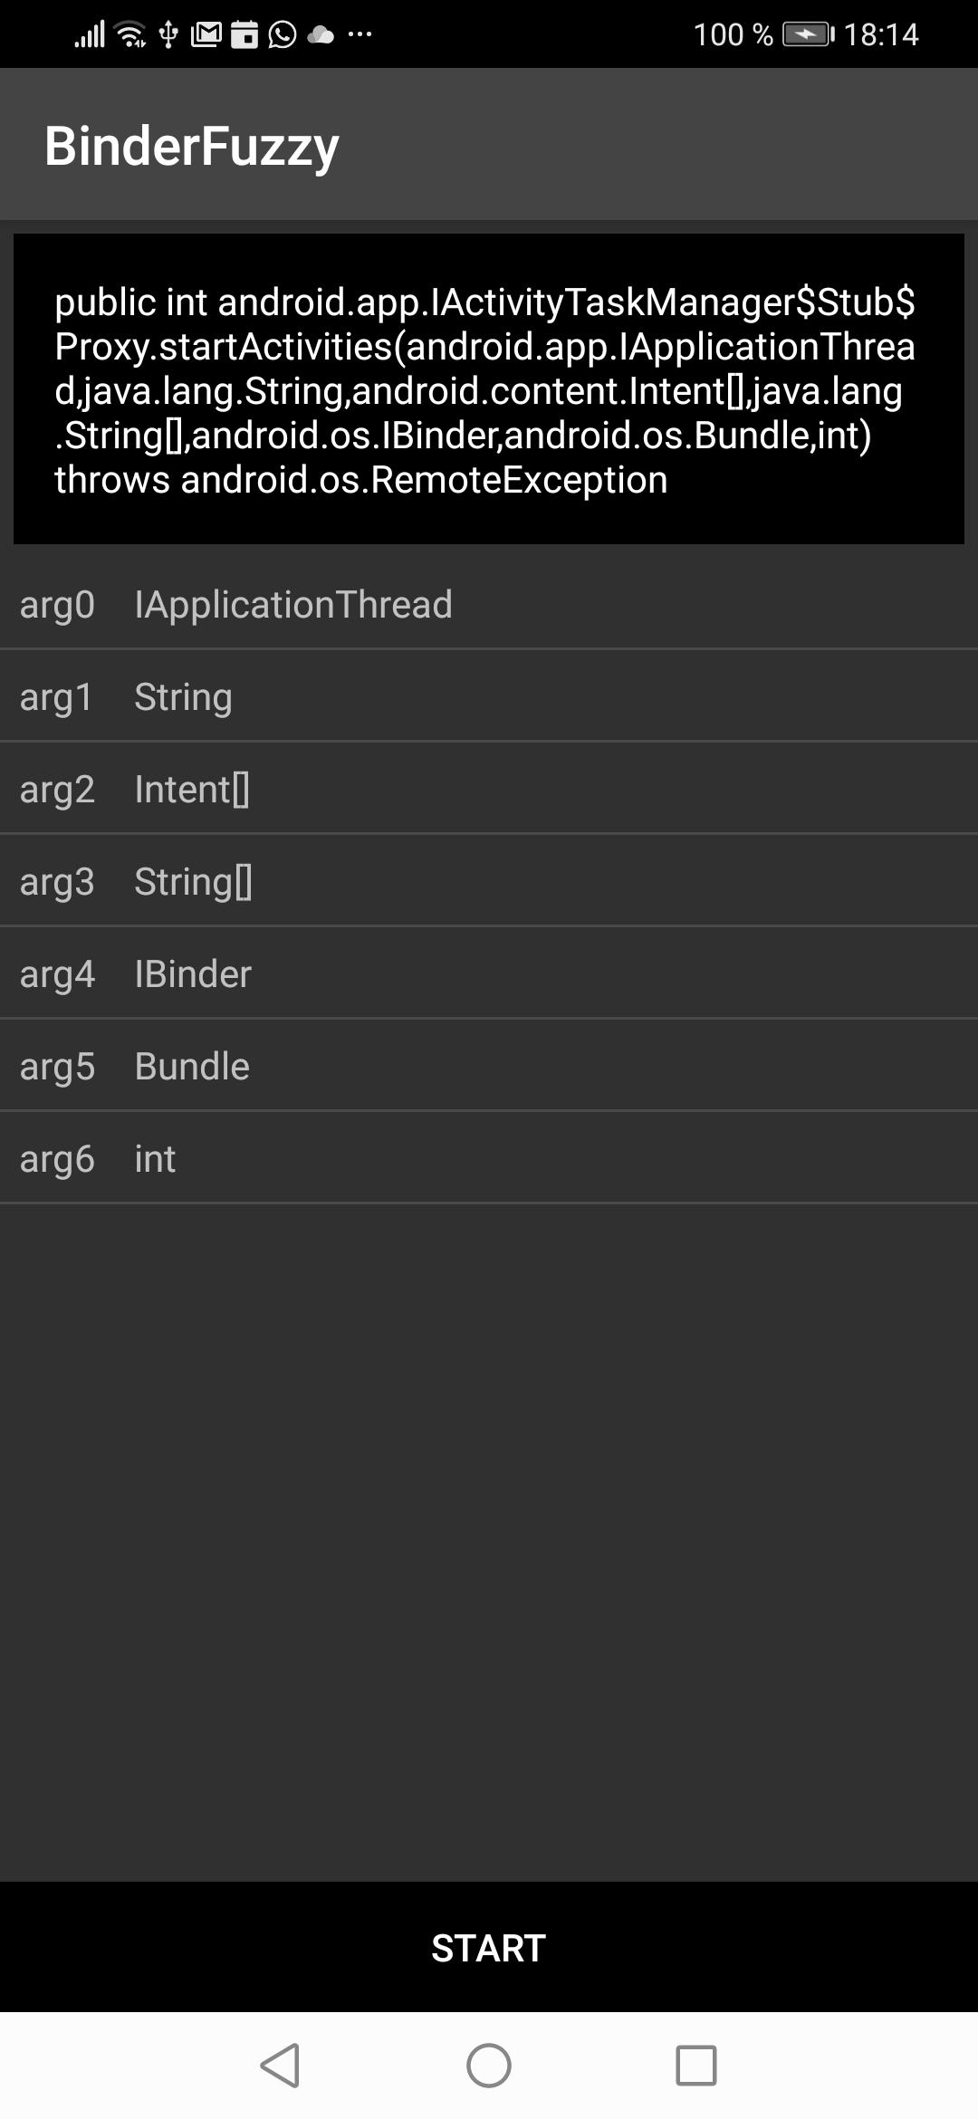This screenshot has width=978, height=2119.
Task: Tap the USB connection status icon
Action: pos(168,35)
